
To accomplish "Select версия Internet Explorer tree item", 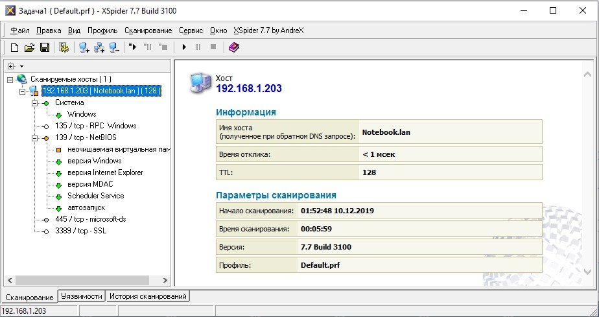I will tap(105, 172).
